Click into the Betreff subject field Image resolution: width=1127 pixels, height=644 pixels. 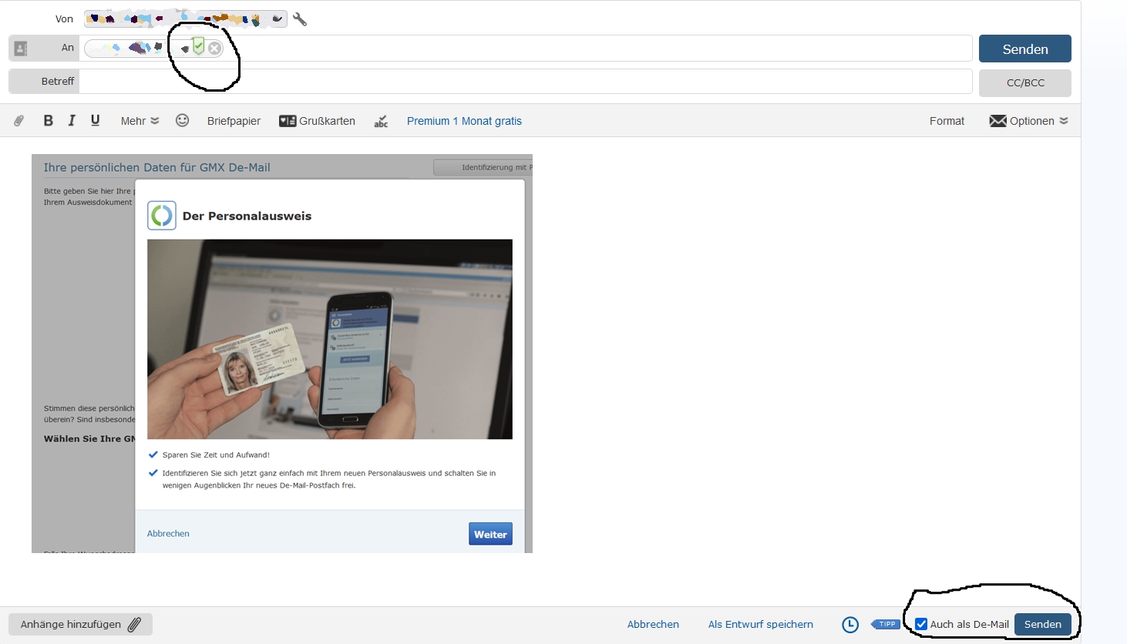525,81
